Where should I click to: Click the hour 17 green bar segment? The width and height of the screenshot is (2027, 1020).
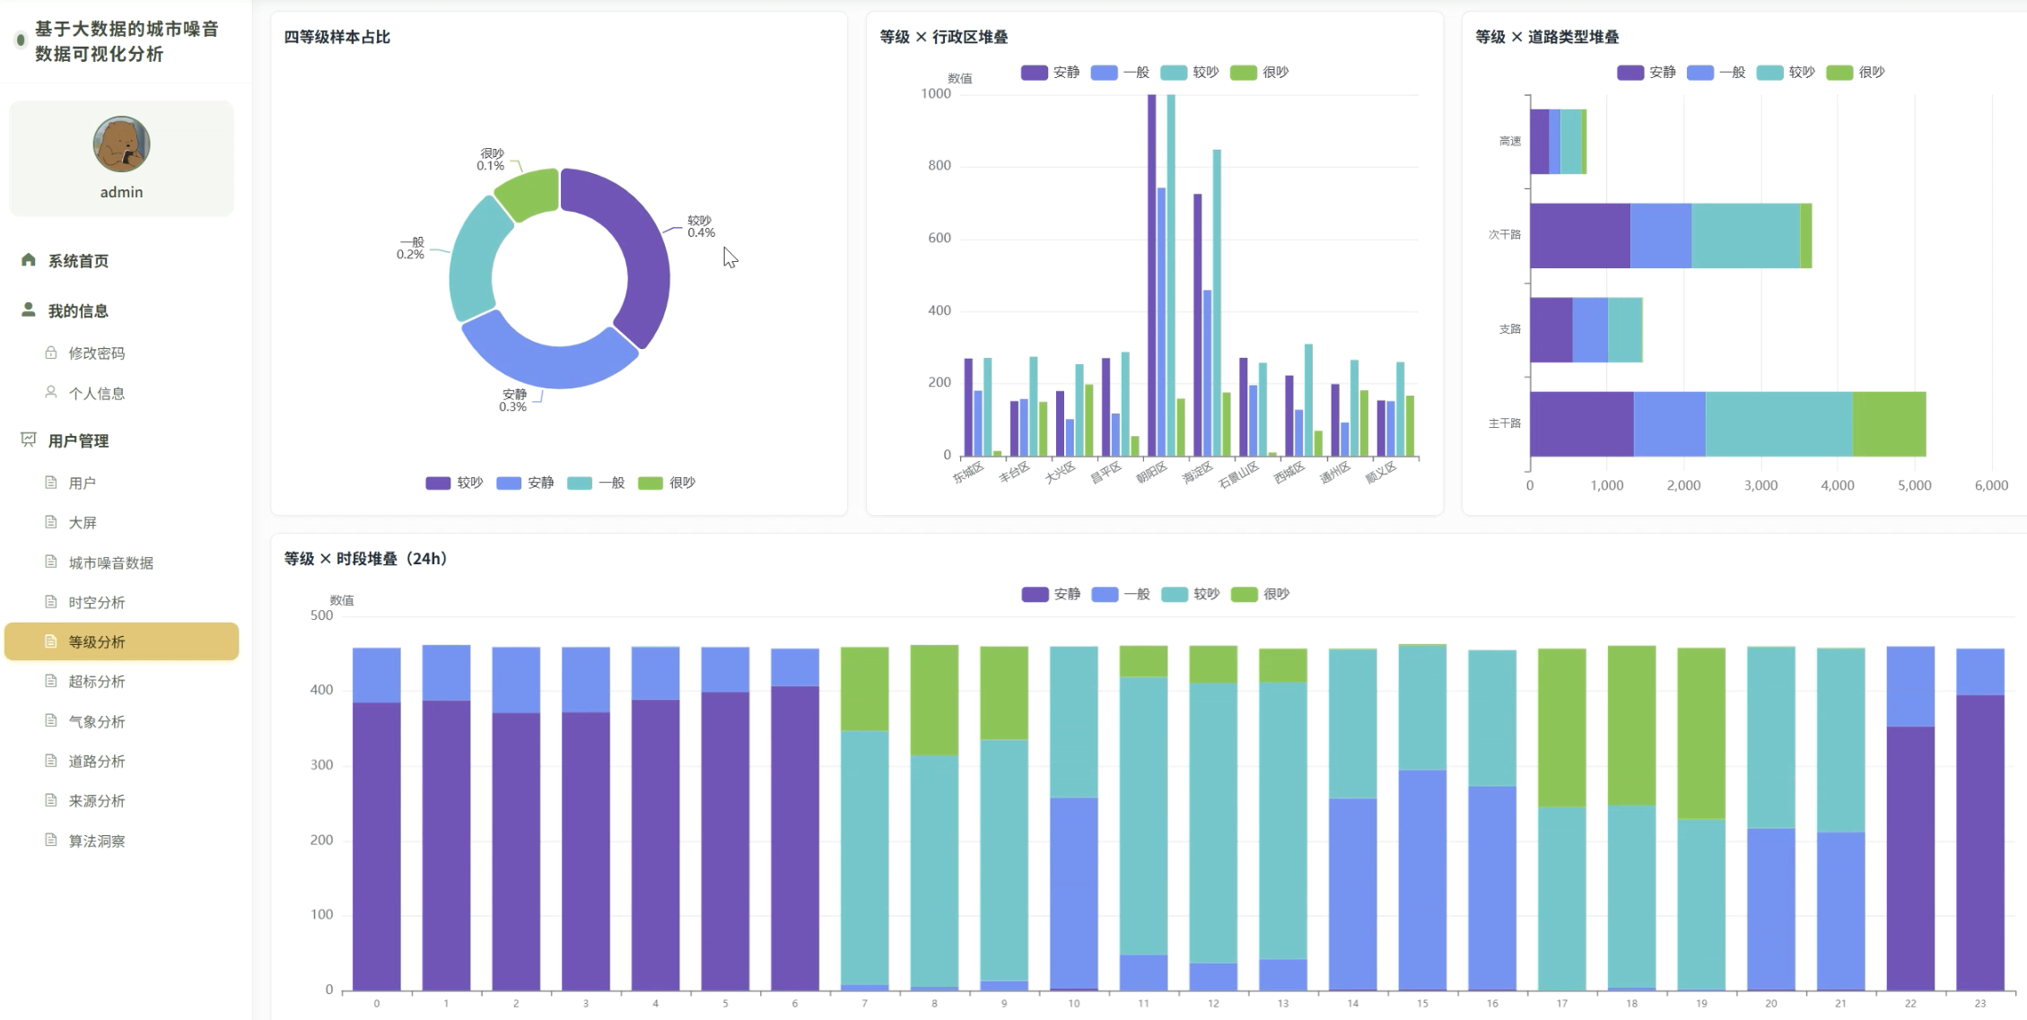[x=1562, y=728]
